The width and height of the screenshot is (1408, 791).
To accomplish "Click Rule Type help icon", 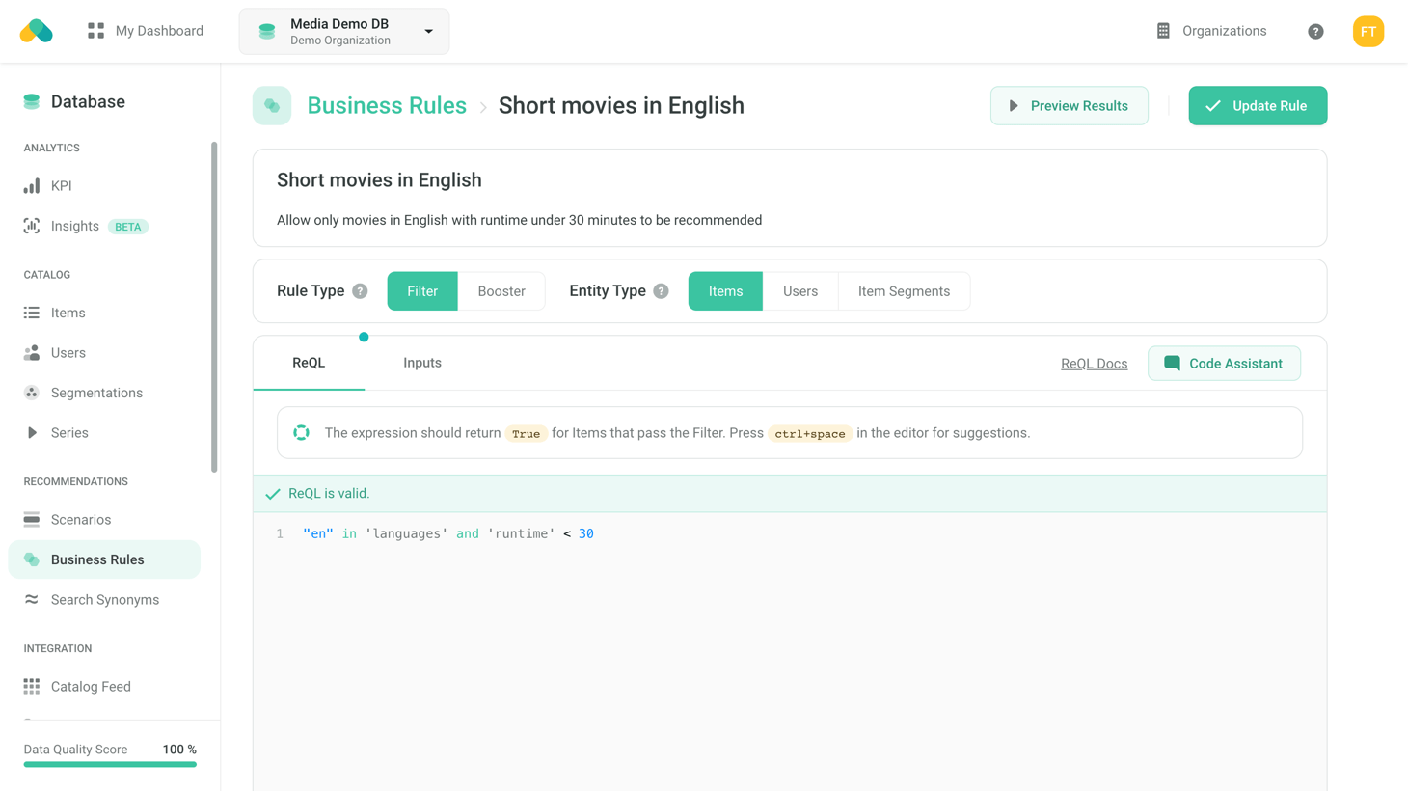I will click(360, 291).
